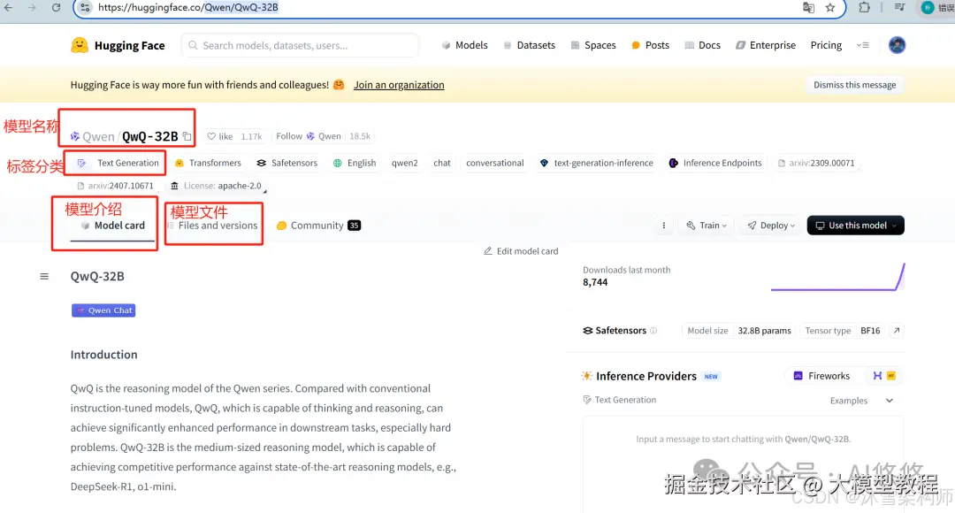Bookmark this page with star icon
The height and width of the screenshot is (513, 955).
(830, 7)
